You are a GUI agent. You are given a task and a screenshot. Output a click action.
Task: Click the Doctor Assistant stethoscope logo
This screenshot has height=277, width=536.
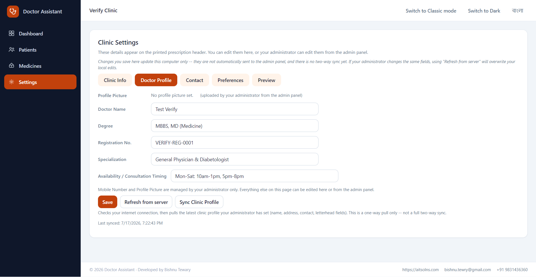[x=13, y=11]
